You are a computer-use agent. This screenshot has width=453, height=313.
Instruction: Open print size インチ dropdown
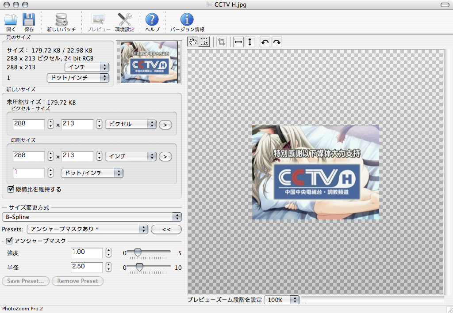pyautogui.click(x=131, y=156)
